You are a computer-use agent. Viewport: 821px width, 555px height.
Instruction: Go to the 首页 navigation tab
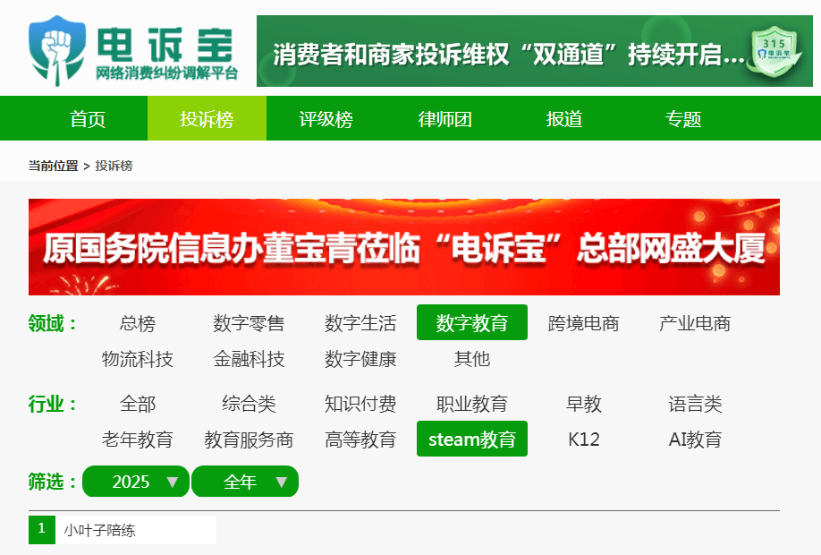point(88,119)
